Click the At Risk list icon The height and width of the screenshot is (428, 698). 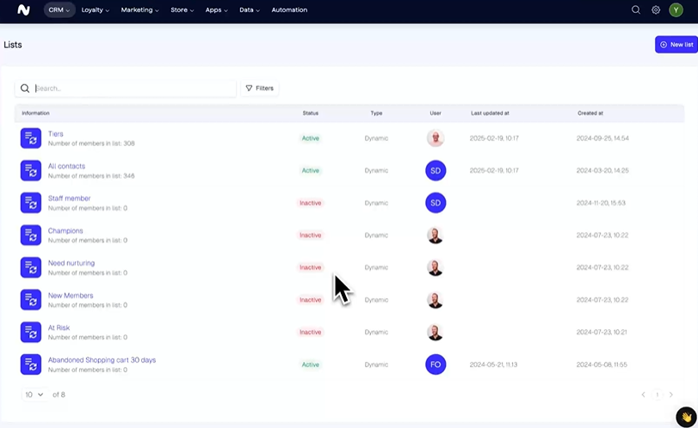[31, 332]
